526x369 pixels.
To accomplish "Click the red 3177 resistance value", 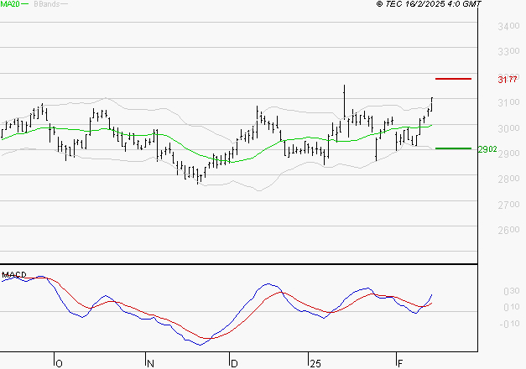I will 508,80.
